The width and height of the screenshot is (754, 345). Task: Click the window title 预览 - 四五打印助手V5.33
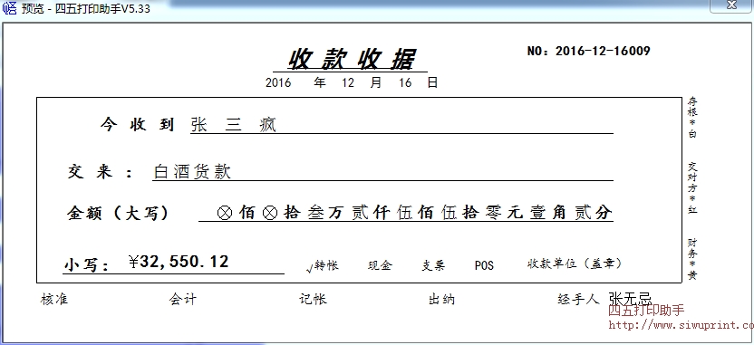[85, 9]
